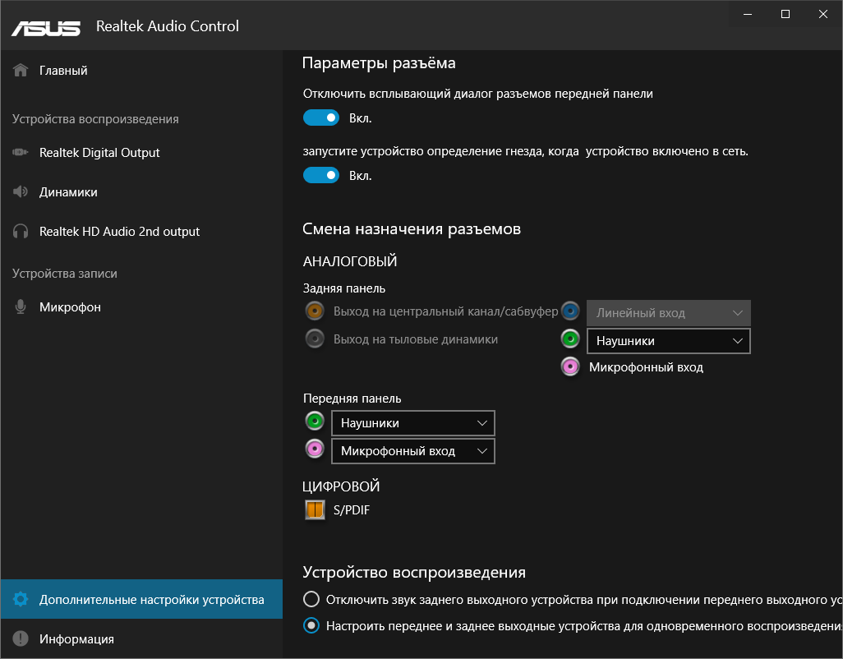Open the Главный page
This screenshot has width=843, height=659.
pos(141,70)
